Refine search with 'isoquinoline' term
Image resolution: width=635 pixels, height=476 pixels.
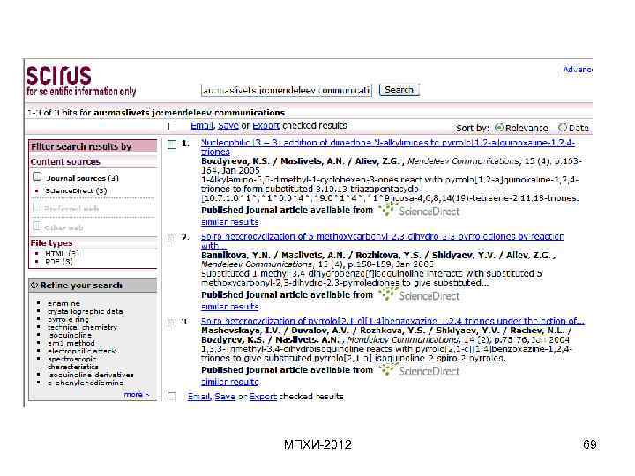70,335
